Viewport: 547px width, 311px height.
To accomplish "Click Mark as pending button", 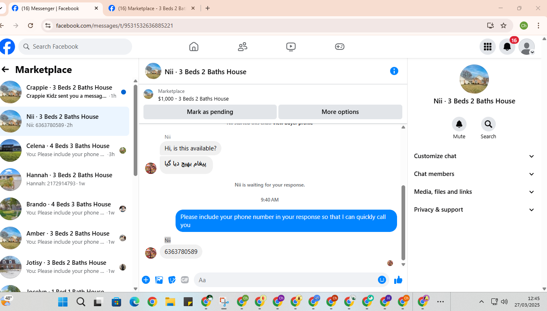I will coord(210,112).
